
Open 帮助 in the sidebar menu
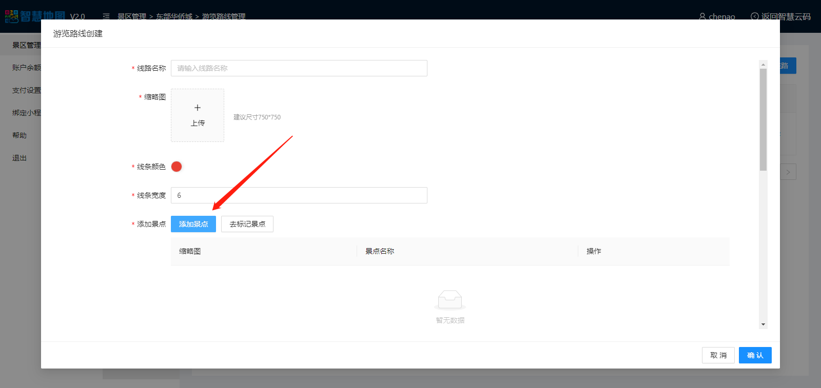(19, 135)
